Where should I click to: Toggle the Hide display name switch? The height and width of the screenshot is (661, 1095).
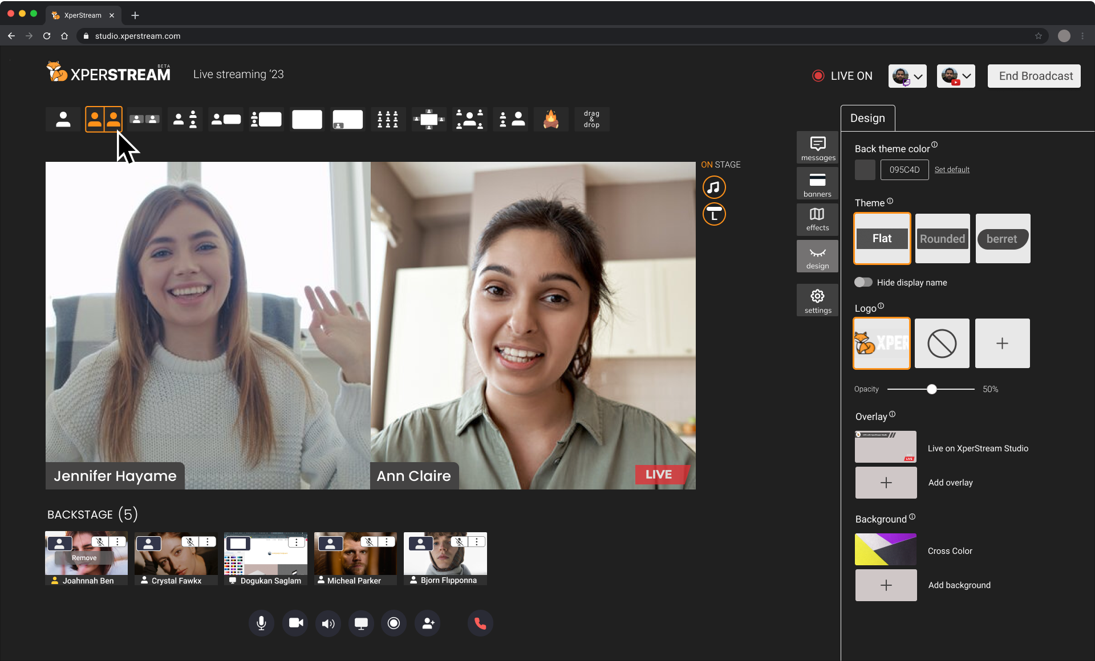[x=863, y=283]
